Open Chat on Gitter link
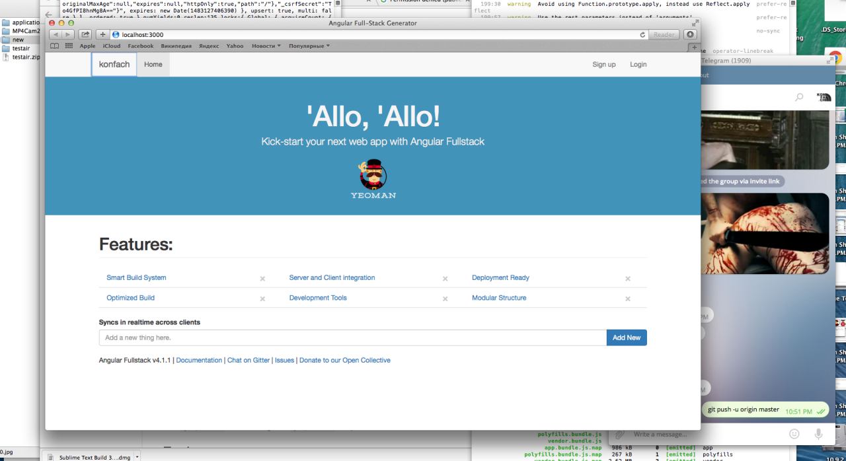This screenshot has width=846, height=461. pos(249,361)
